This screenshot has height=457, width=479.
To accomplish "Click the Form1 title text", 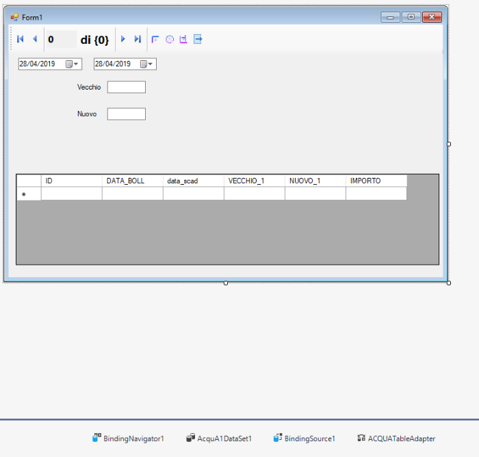I will coord(32,17).
